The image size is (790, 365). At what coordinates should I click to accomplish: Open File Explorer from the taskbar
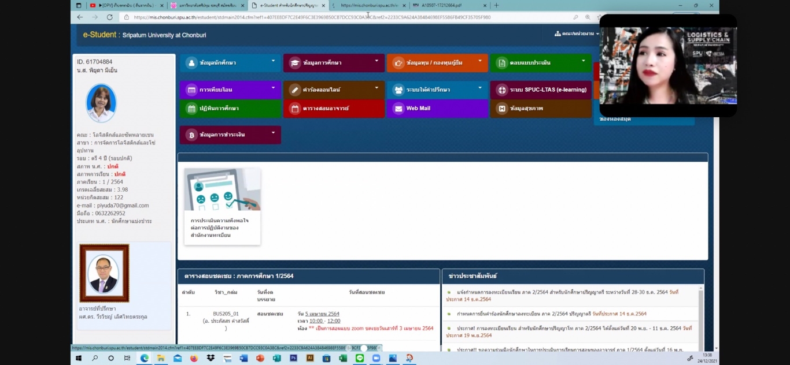pos(161,358)
